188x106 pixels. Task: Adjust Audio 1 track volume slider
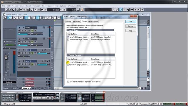[x=24, y=34]
